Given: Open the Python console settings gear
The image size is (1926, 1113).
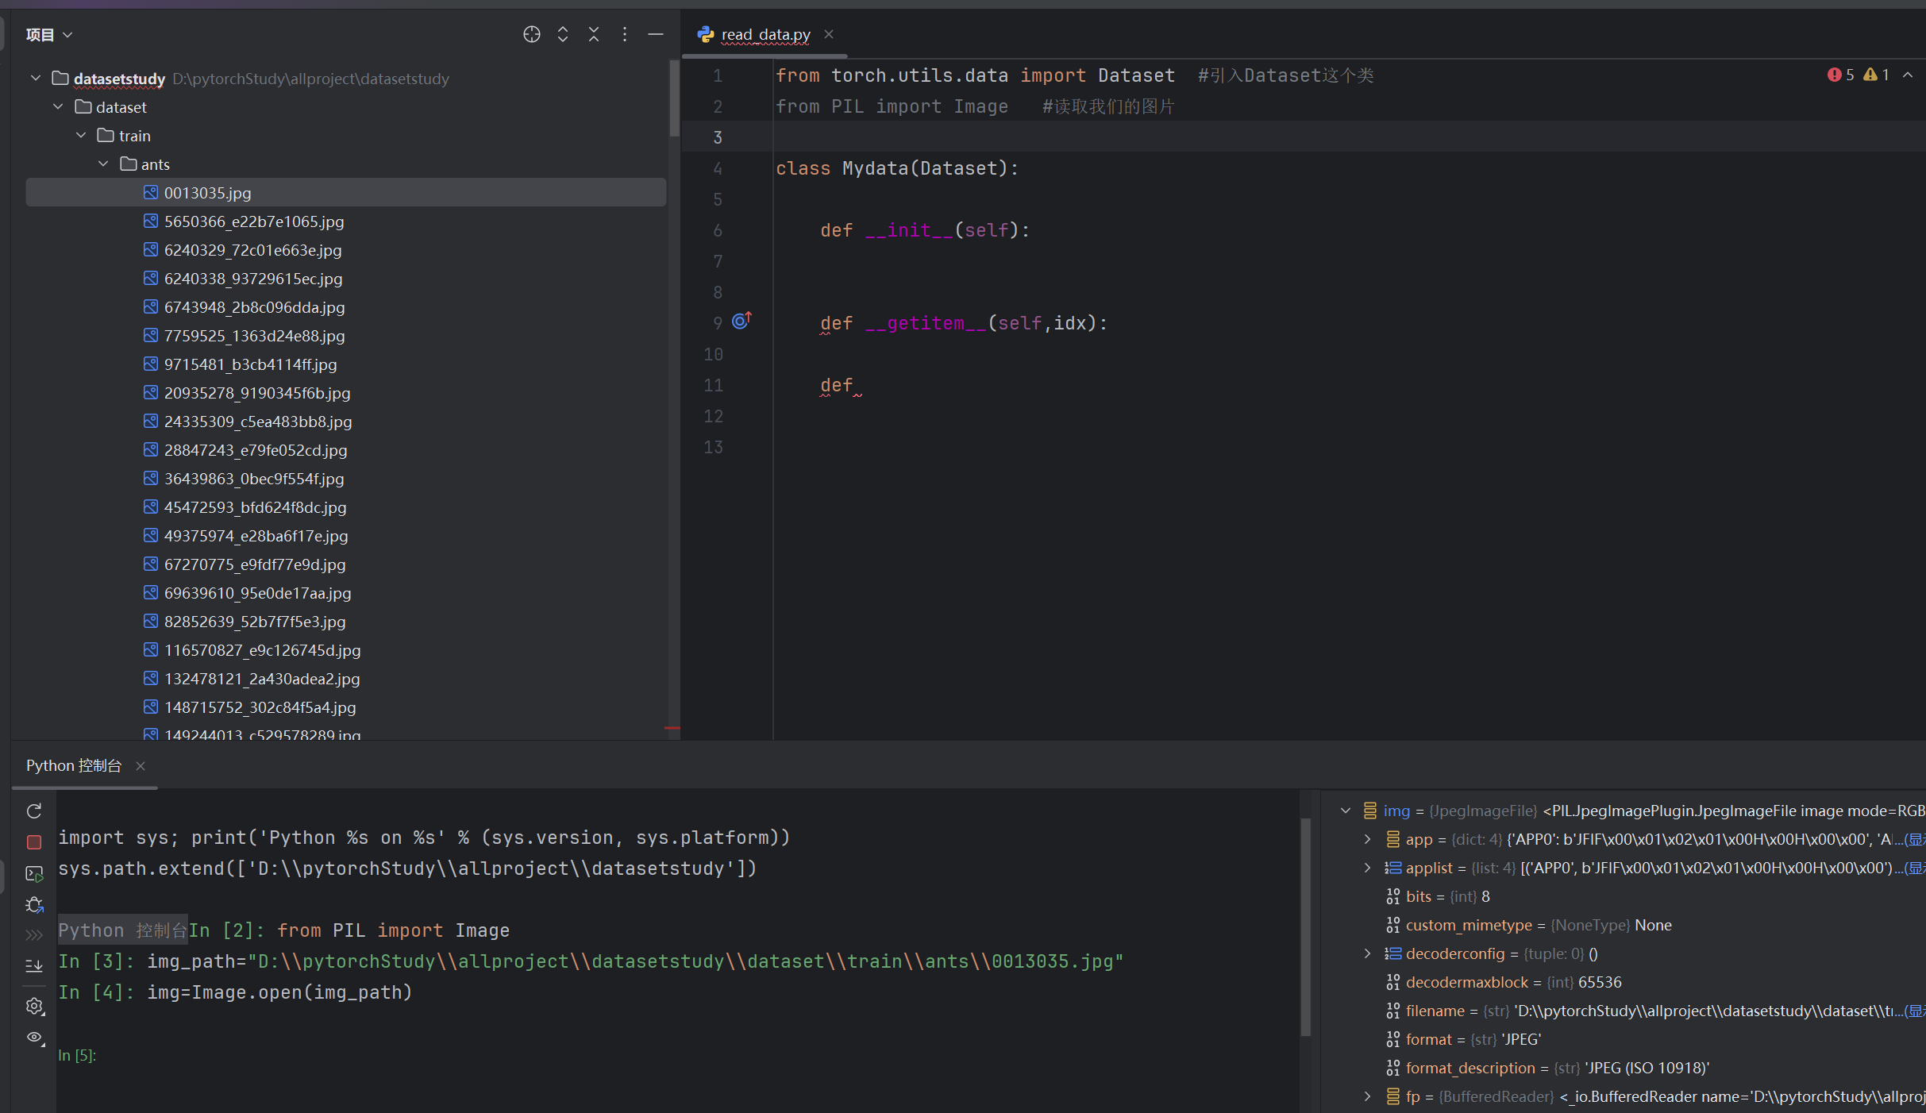Looking at the screenshot, I should point(34,1006).
